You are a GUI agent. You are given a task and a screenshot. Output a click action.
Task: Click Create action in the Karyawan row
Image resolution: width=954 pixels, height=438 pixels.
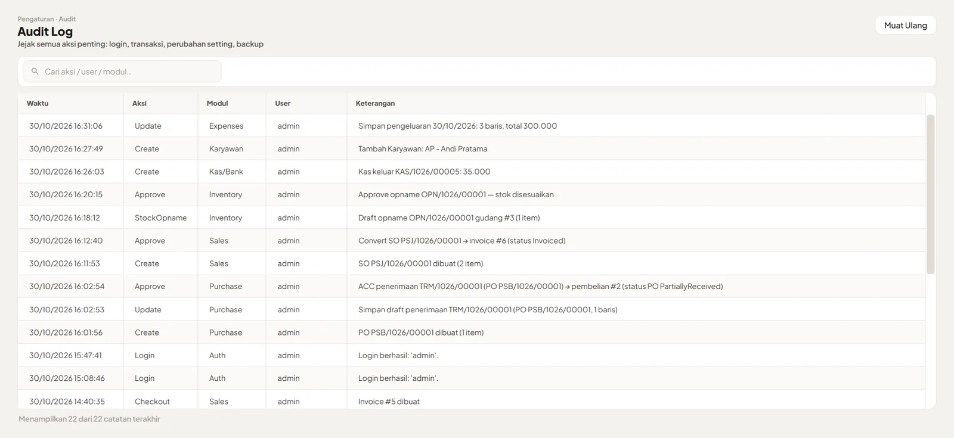tap(147, 149)
